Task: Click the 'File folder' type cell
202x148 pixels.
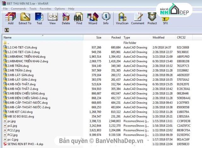Action: click(130, 43)
